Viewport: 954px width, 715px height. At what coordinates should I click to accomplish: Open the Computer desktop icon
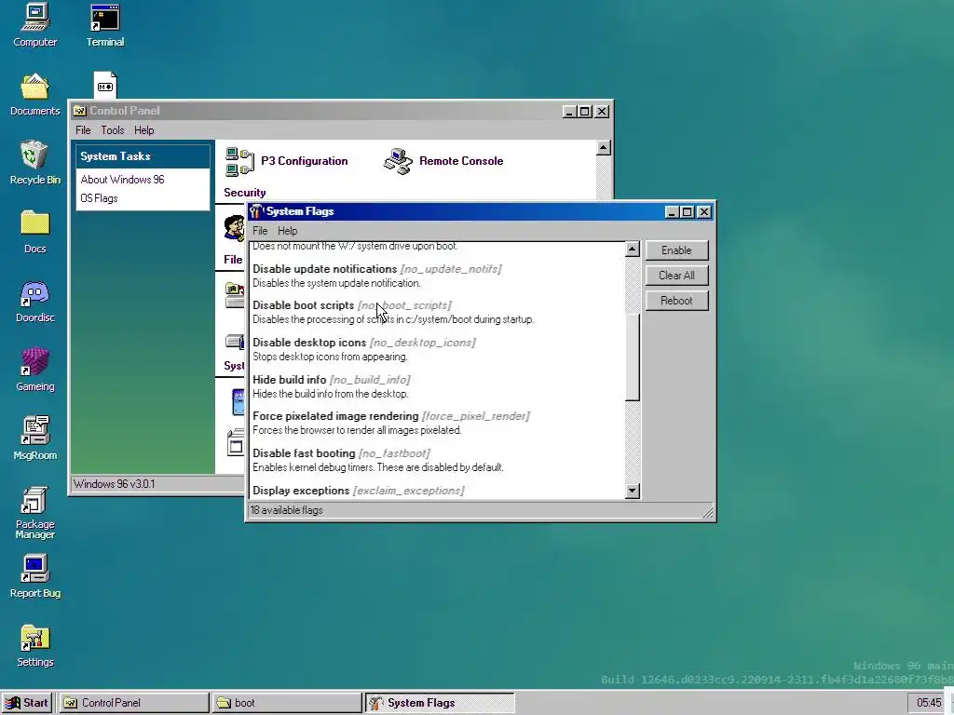[x=34, y=25]
